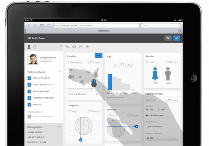Click the Age: 27 Years Old entry

(36, 137)
